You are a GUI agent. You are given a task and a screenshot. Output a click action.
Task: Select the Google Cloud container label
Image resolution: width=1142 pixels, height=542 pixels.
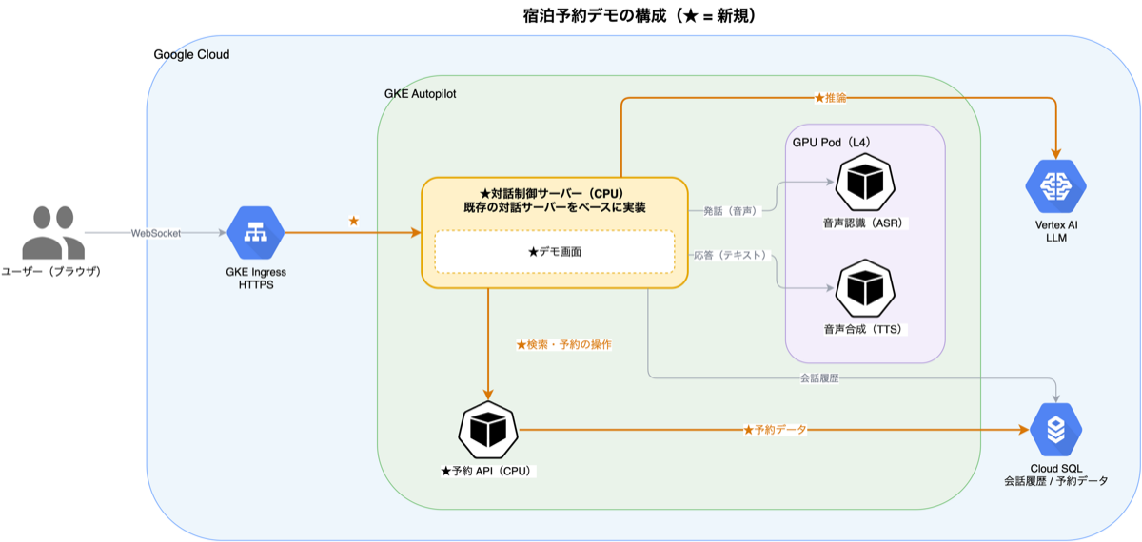191,54
